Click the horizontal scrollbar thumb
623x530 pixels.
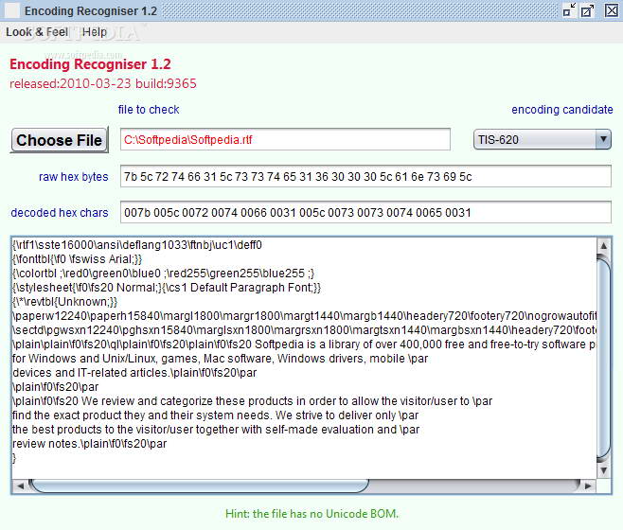[199, 486]
